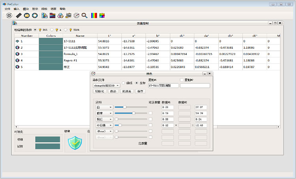Click the 初始化 button
Viewport: 296px width, 179px height.
(99, 91)
